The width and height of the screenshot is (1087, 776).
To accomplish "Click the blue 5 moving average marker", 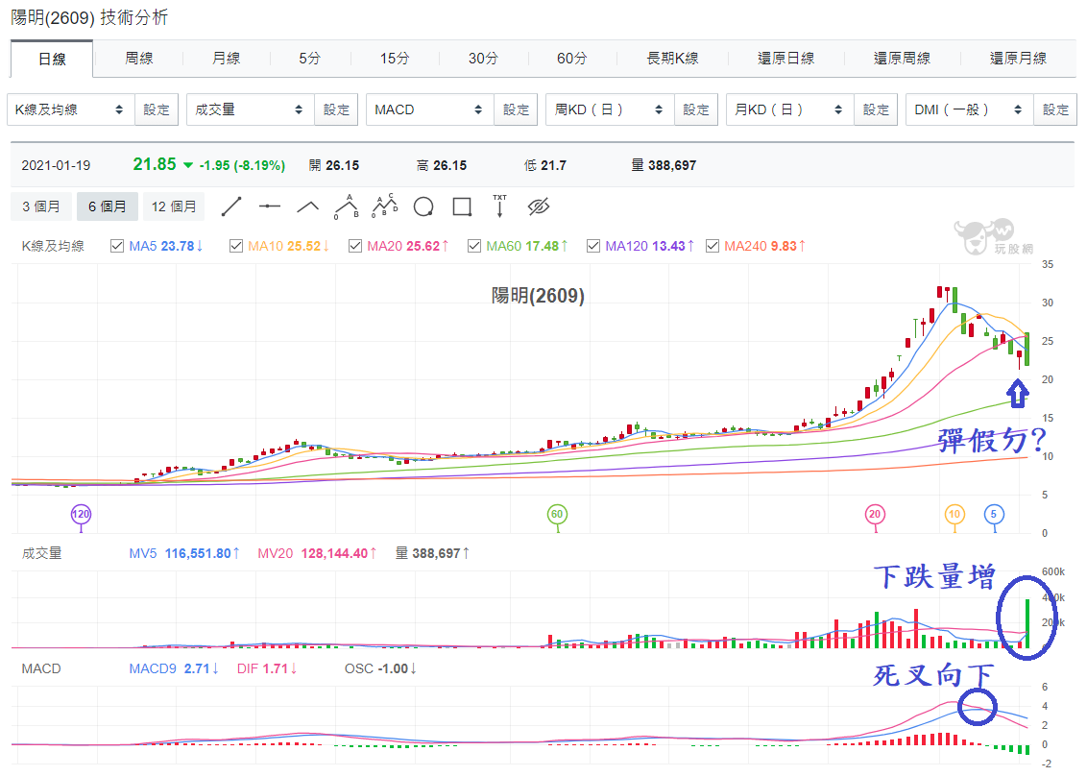I will pos(994,515).
